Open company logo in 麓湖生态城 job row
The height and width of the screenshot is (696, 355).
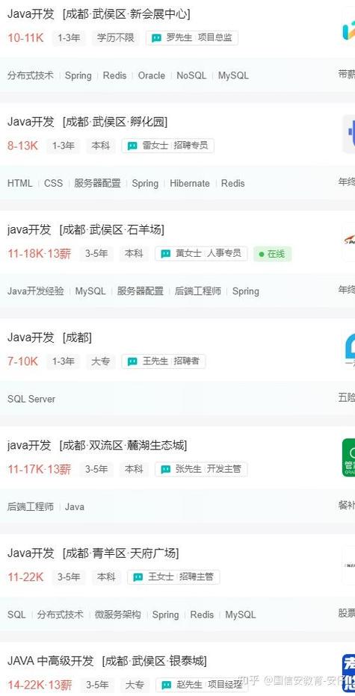tap(349, 458)
